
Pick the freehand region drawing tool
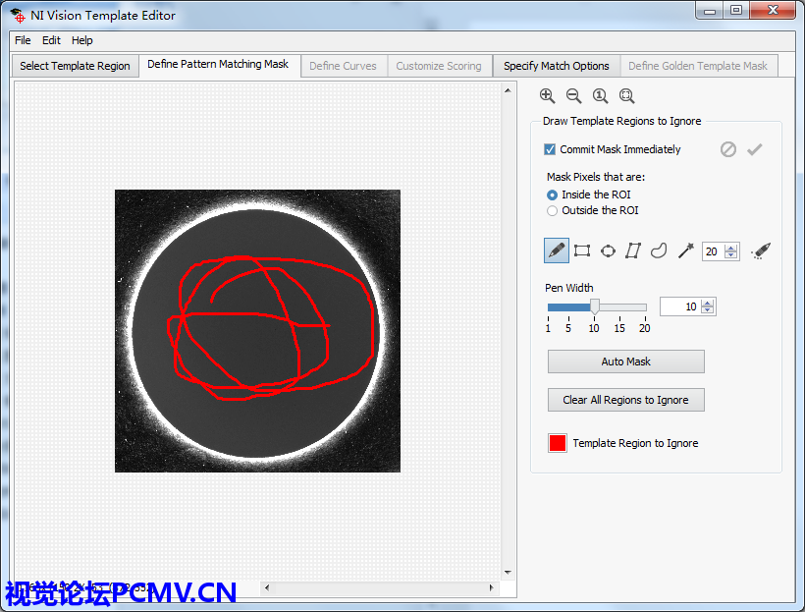(659, 250)
